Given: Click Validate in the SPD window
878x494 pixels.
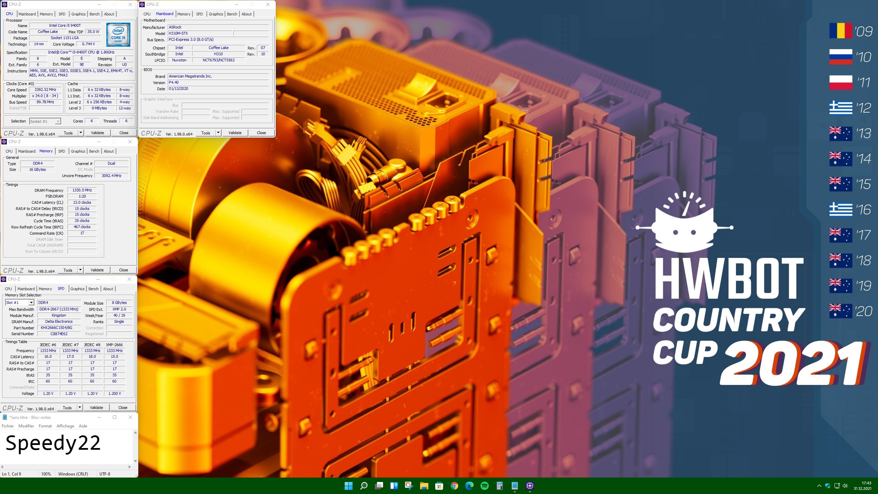Looking at the screenshot, I should 96,408.
